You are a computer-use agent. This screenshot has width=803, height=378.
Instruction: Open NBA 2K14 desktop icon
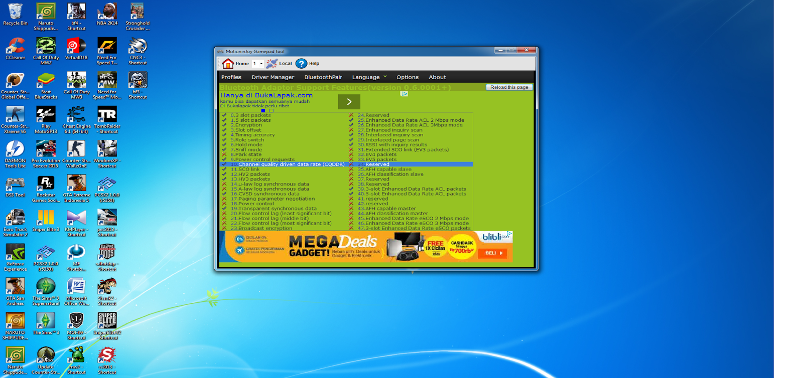[x=107, y=15]
